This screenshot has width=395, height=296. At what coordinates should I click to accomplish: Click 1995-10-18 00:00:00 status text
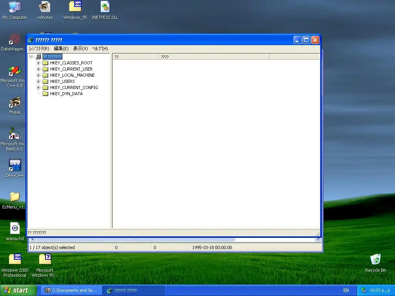[212, 247]
